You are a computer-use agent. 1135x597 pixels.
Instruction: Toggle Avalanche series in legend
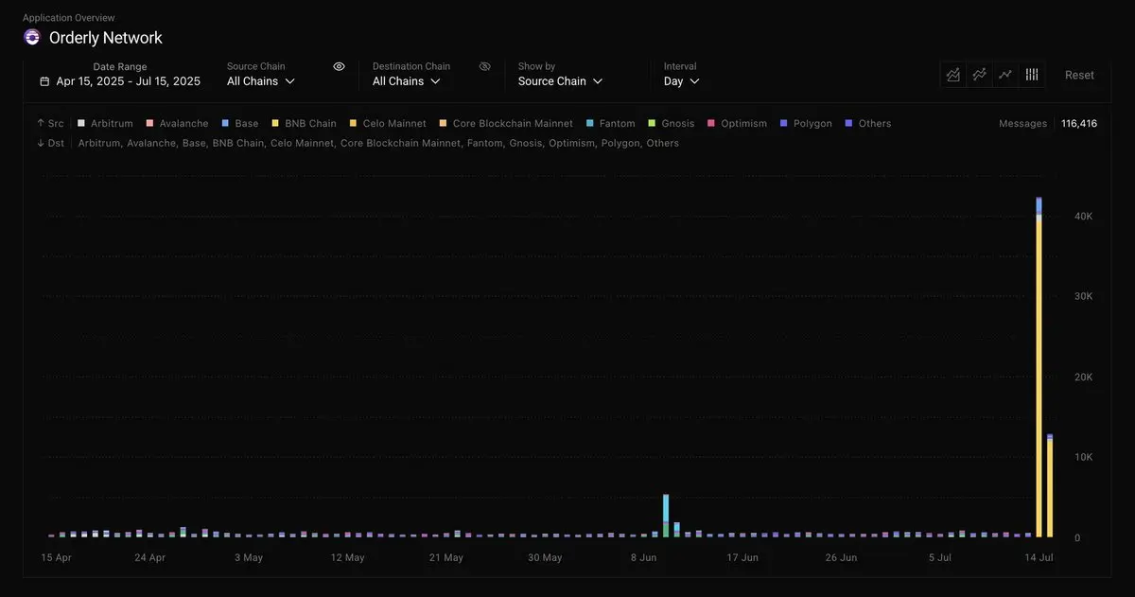[177, 123]
